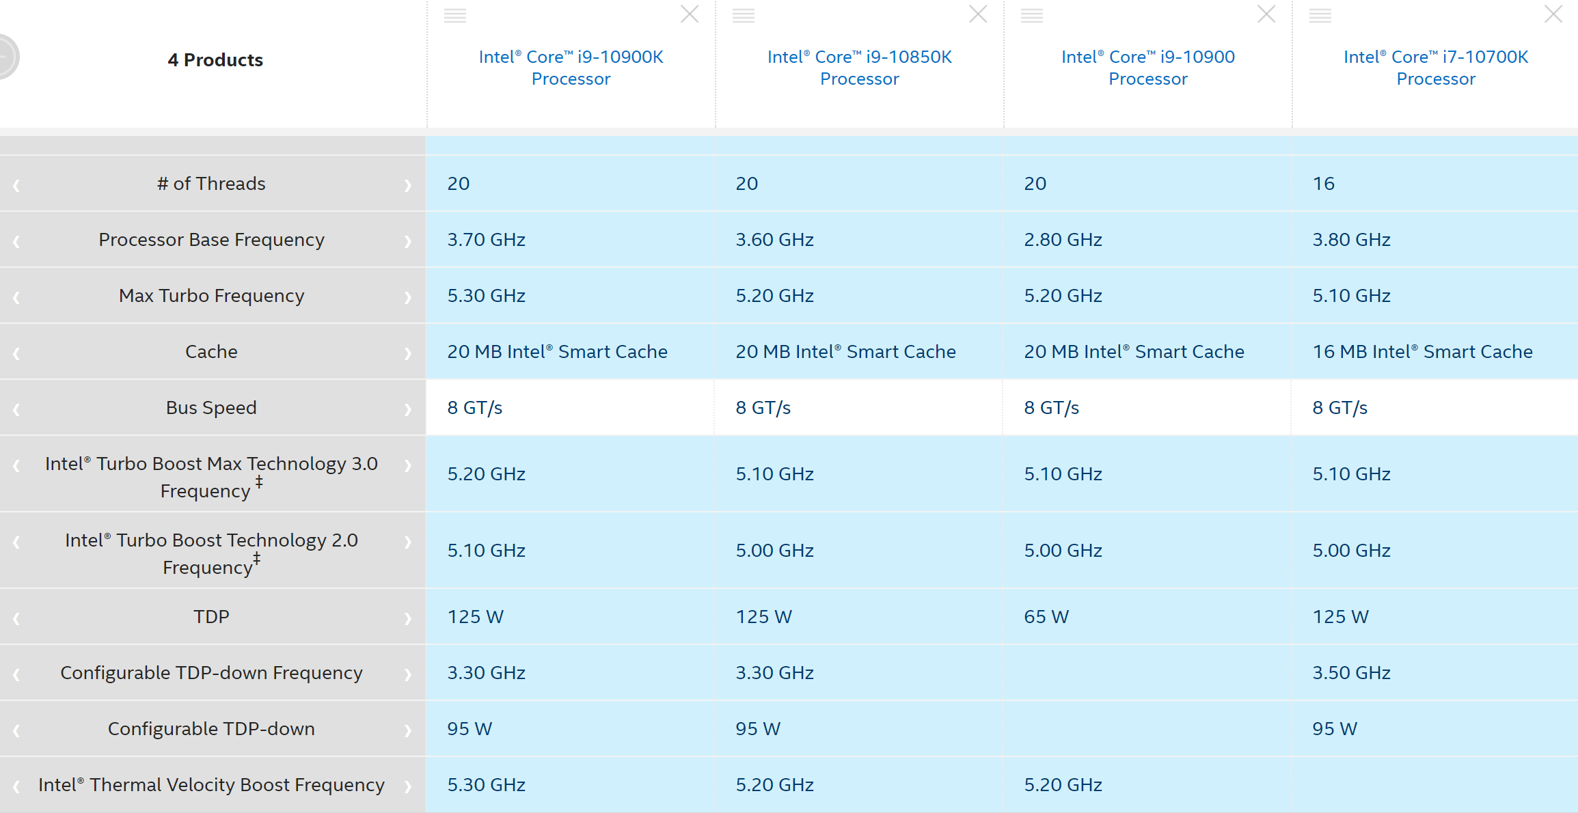Grab the drag handle icon above i9-10900
Image resolution: width=1578 pixels, height=813 pixels.
[1032, 16]
